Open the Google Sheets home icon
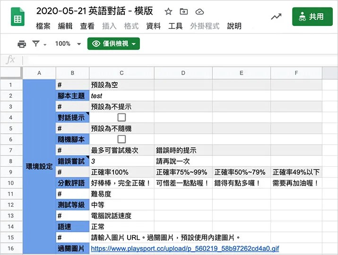338x255 pixels. click(17, 17)
